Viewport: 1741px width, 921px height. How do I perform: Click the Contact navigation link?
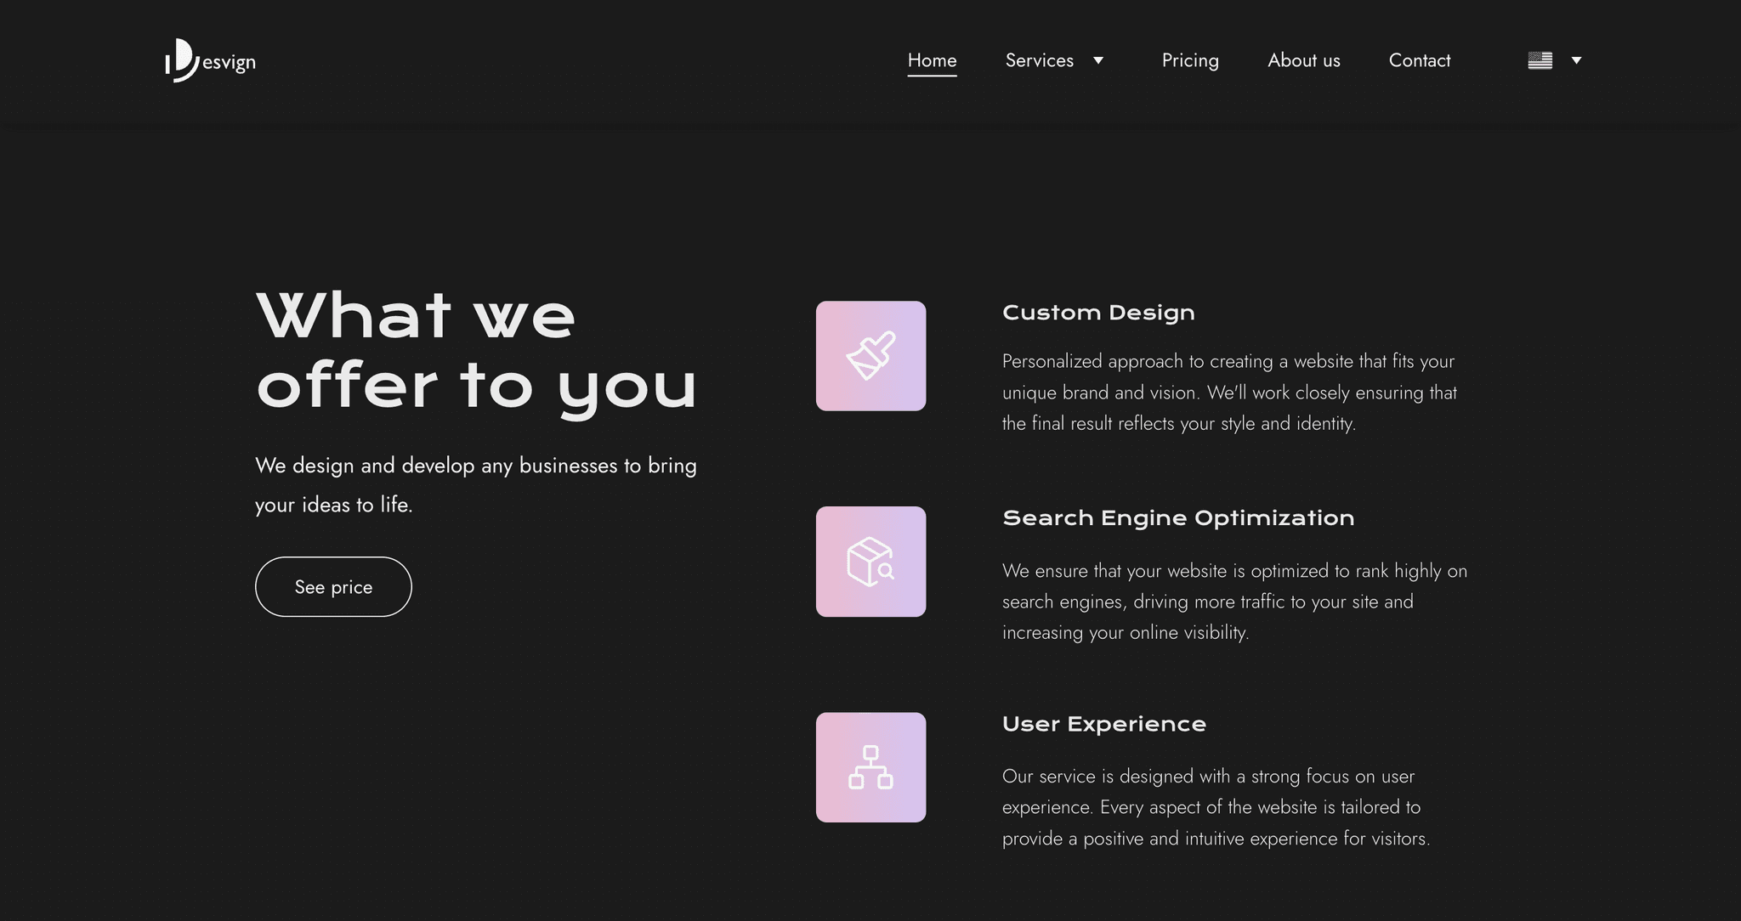[x=1419, y=59]
